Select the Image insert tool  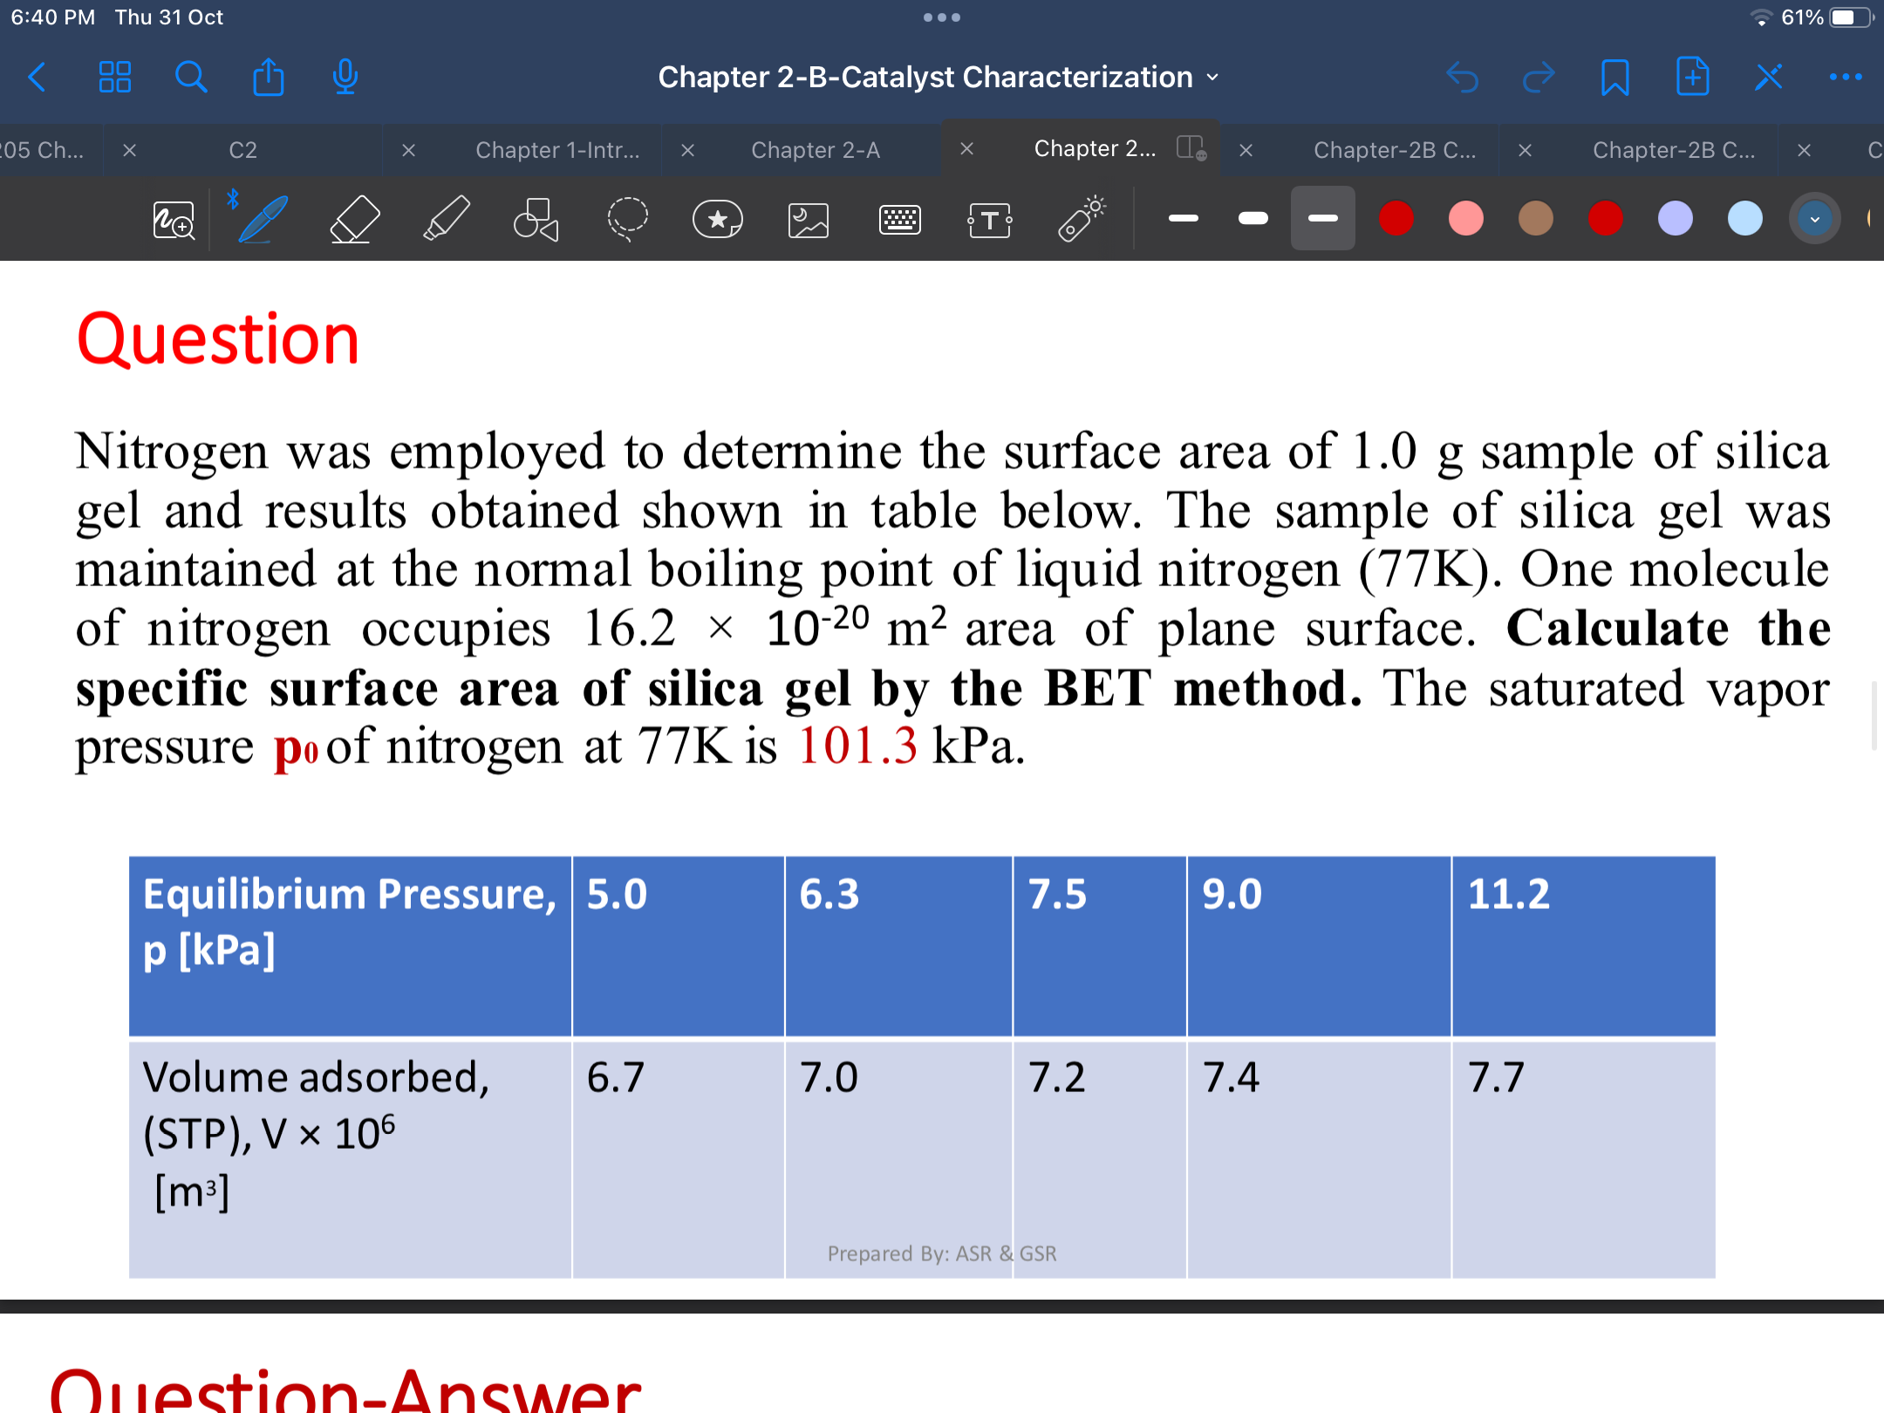coord(809,220)
